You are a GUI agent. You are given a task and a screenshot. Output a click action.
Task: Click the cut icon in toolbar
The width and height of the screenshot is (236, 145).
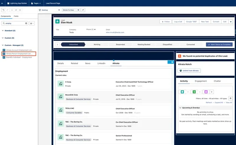tap(12, 10)
